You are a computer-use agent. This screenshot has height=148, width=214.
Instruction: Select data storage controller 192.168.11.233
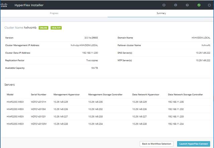[x=176, y=116]
